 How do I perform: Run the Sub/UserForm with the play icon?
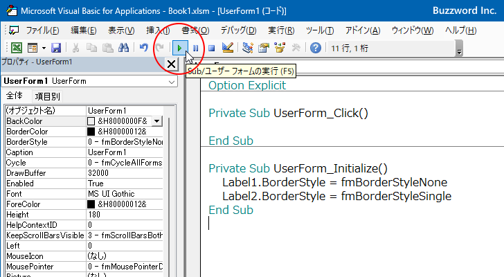[180, 48]
